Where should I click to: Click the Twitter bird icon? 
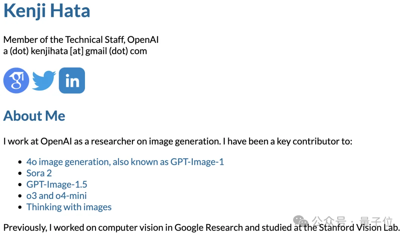pos(44,80)
